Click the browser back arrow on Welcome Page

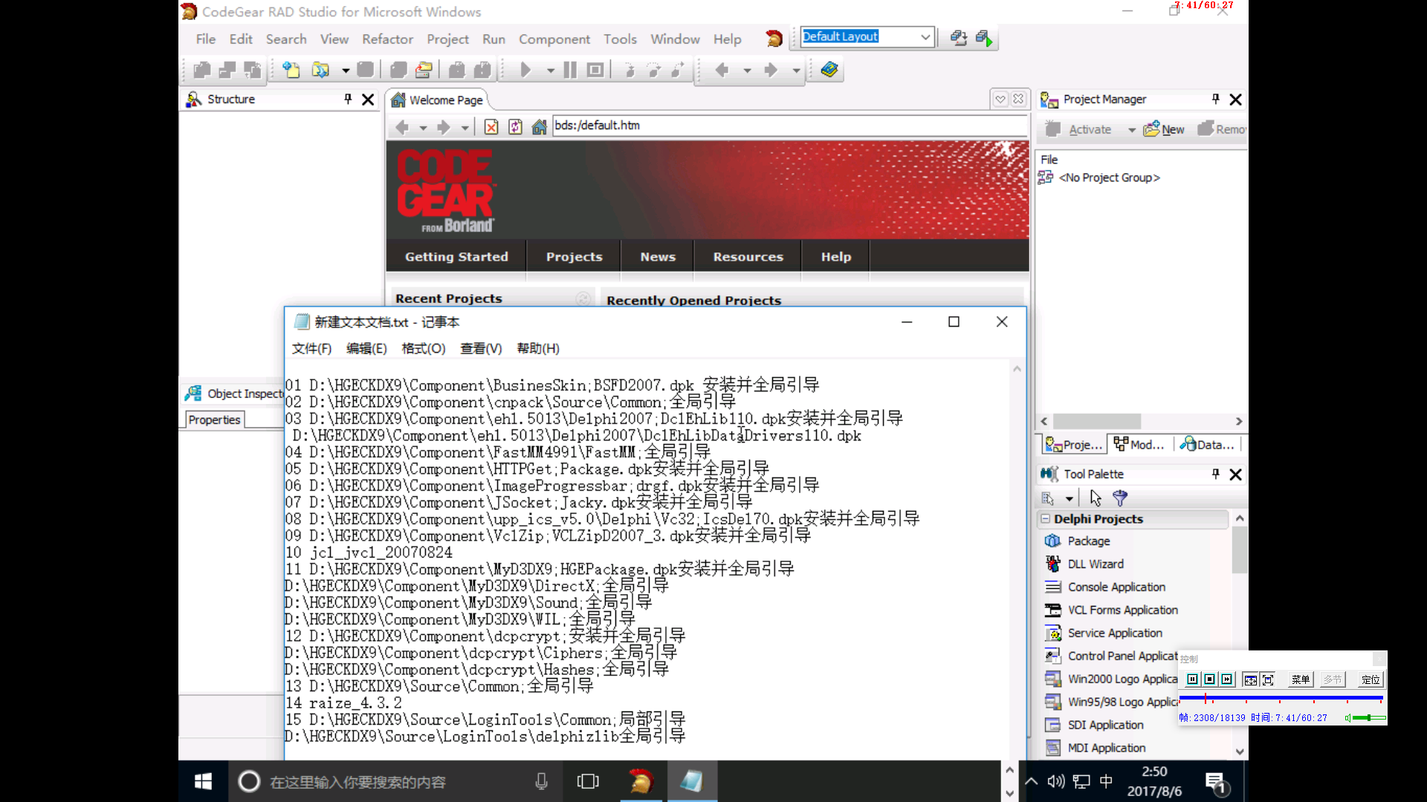coord(402,127)
